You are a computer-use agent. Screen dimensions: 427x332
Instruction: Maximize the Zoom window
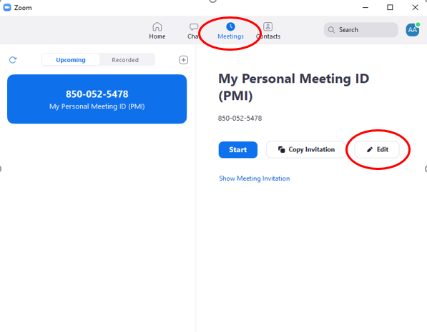coord(390,7)
